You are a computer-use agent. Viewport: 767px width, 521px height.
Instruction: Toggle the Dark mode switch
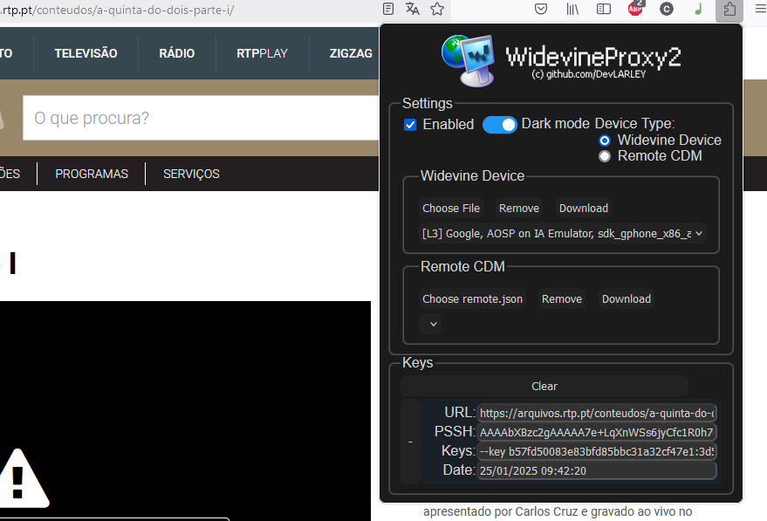[x=499, y=125]
